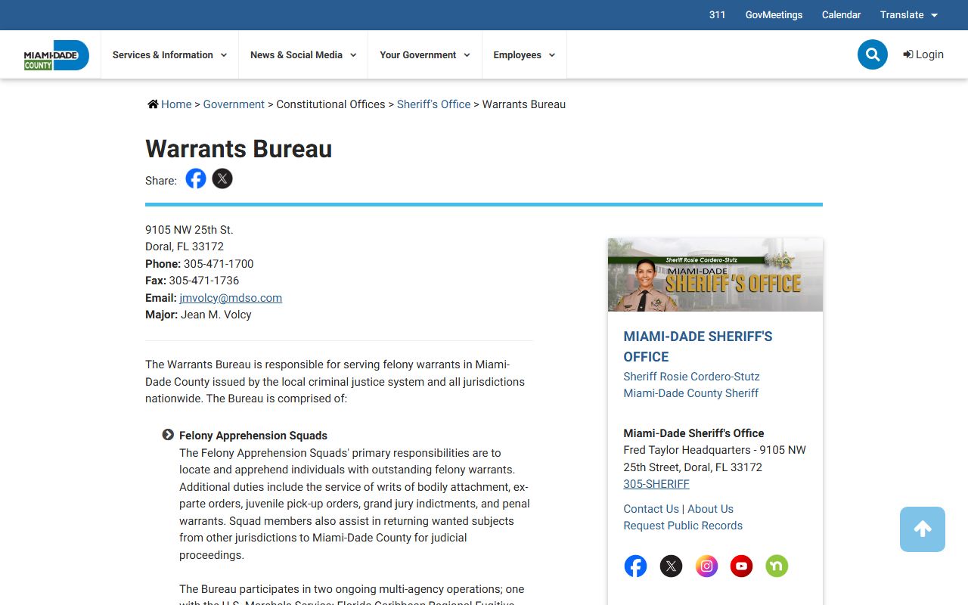This screenshot has width=968, height=605.
Task: Click the MIAMI-DADE SHERIFF'S OFFICE heading
Action: coord(698,346)
